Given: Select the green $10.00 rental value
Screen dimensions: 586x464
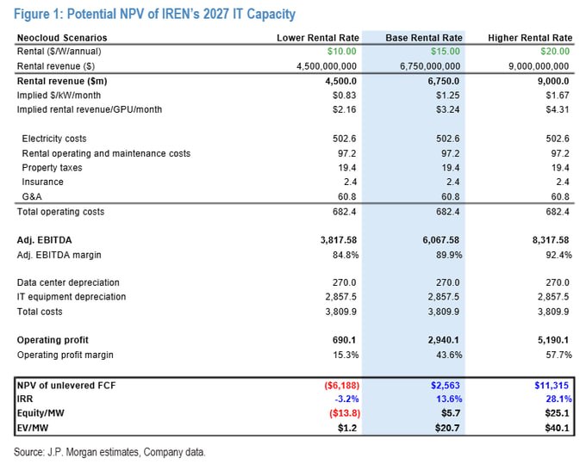Looking at the screenshot, I should click(341, 51).
